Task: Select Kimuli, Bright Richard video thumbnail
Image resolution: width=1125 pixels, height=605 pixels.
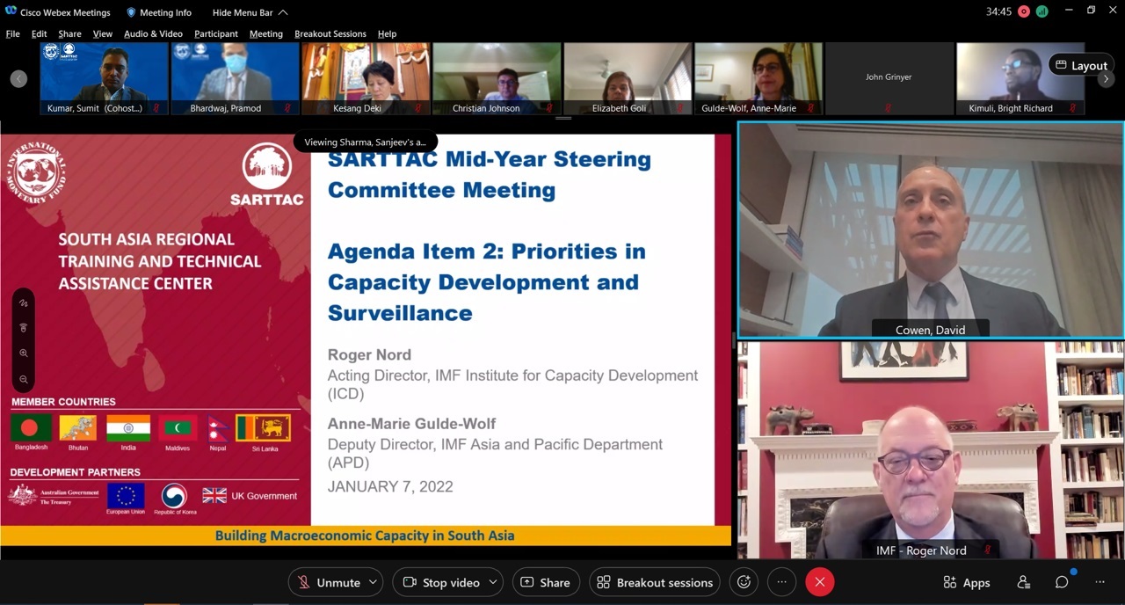Action: 1020,78
